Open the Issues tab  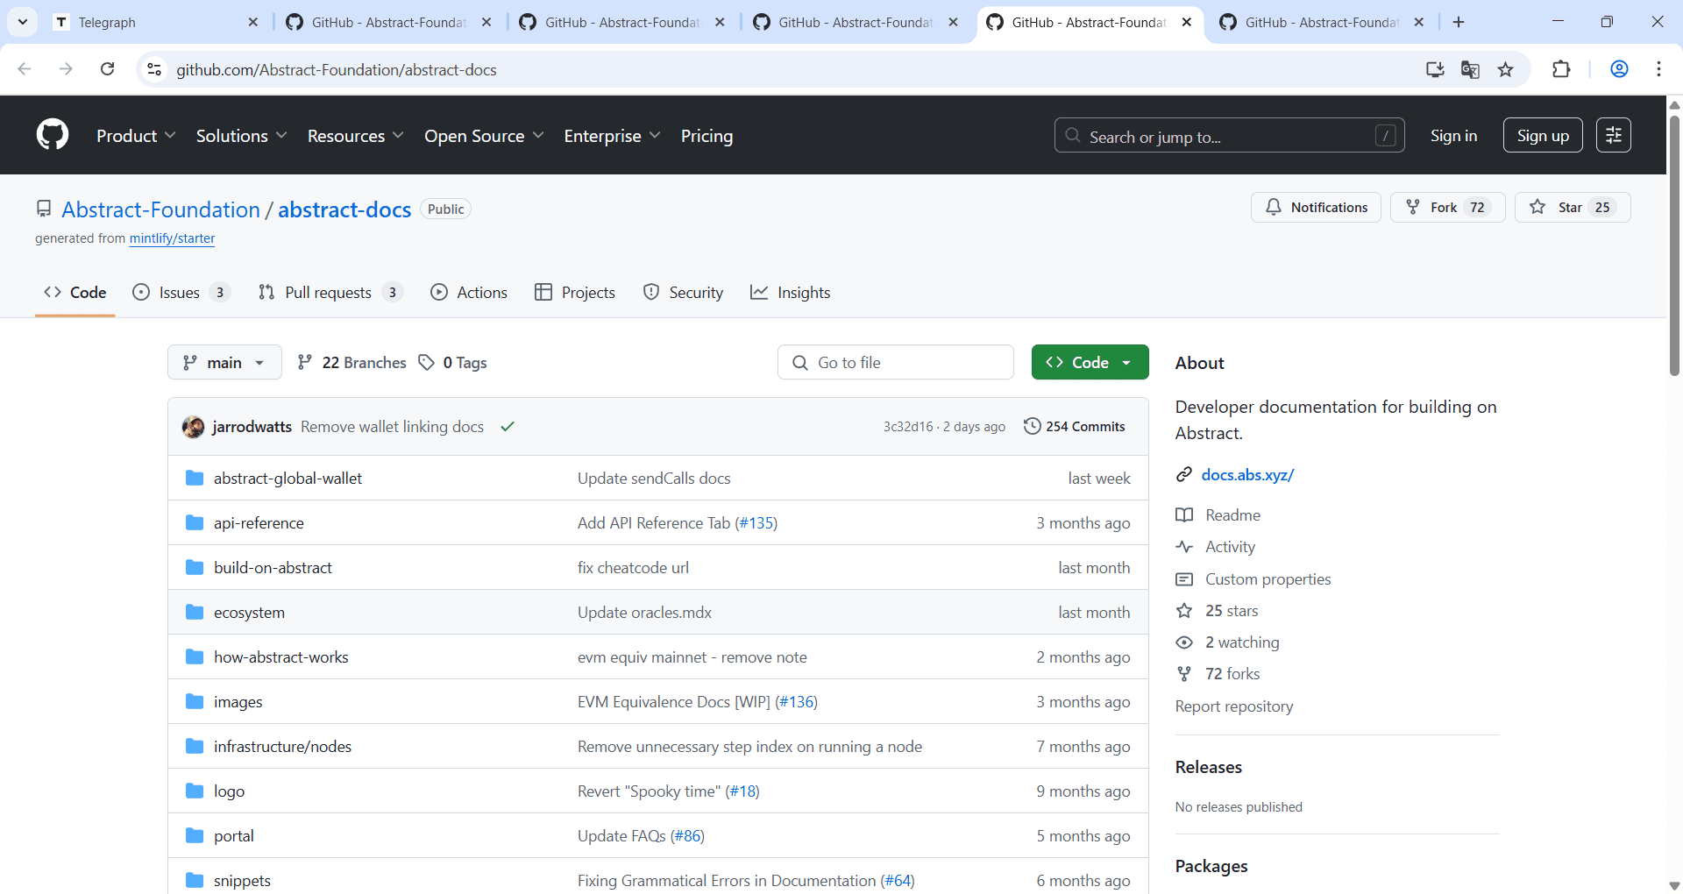pyautogui.click(x=181, y=293)
